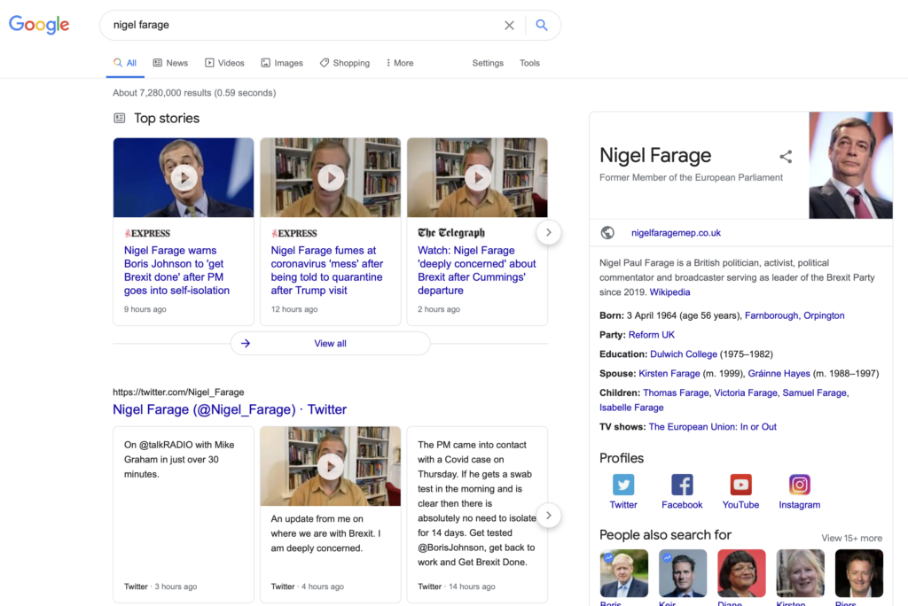Viewport: 908px width, 606px height.
Task: Open Nigel Farage's YouTube profile icon
Action: pos(740,486)
